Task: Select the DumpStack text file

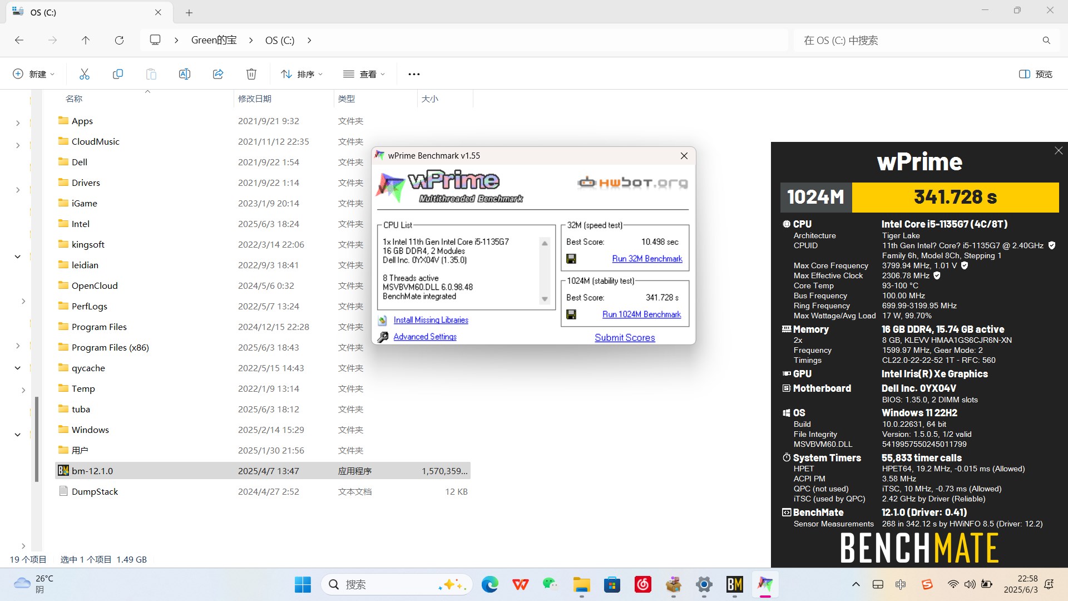Action: coord(263,491)
